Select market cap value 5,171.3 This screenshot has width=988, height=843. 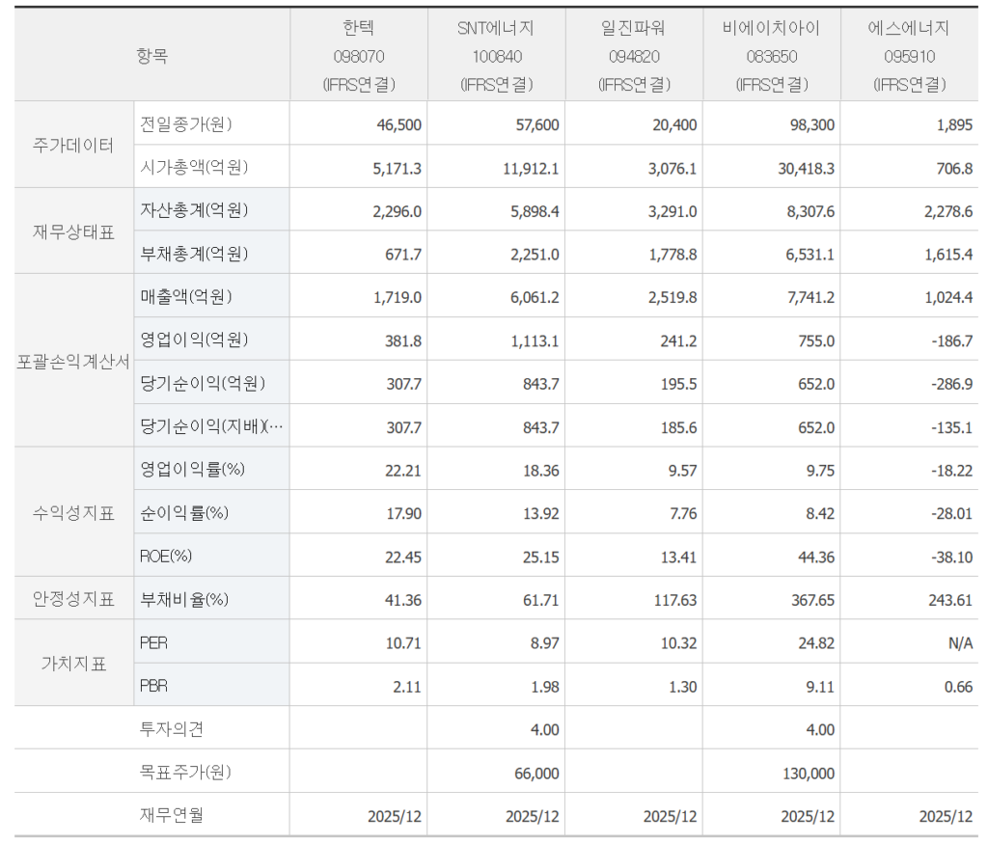click(x=397, y=168)
